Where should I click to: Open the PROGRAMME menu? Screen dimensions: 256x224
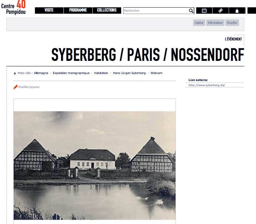point(78,10)
